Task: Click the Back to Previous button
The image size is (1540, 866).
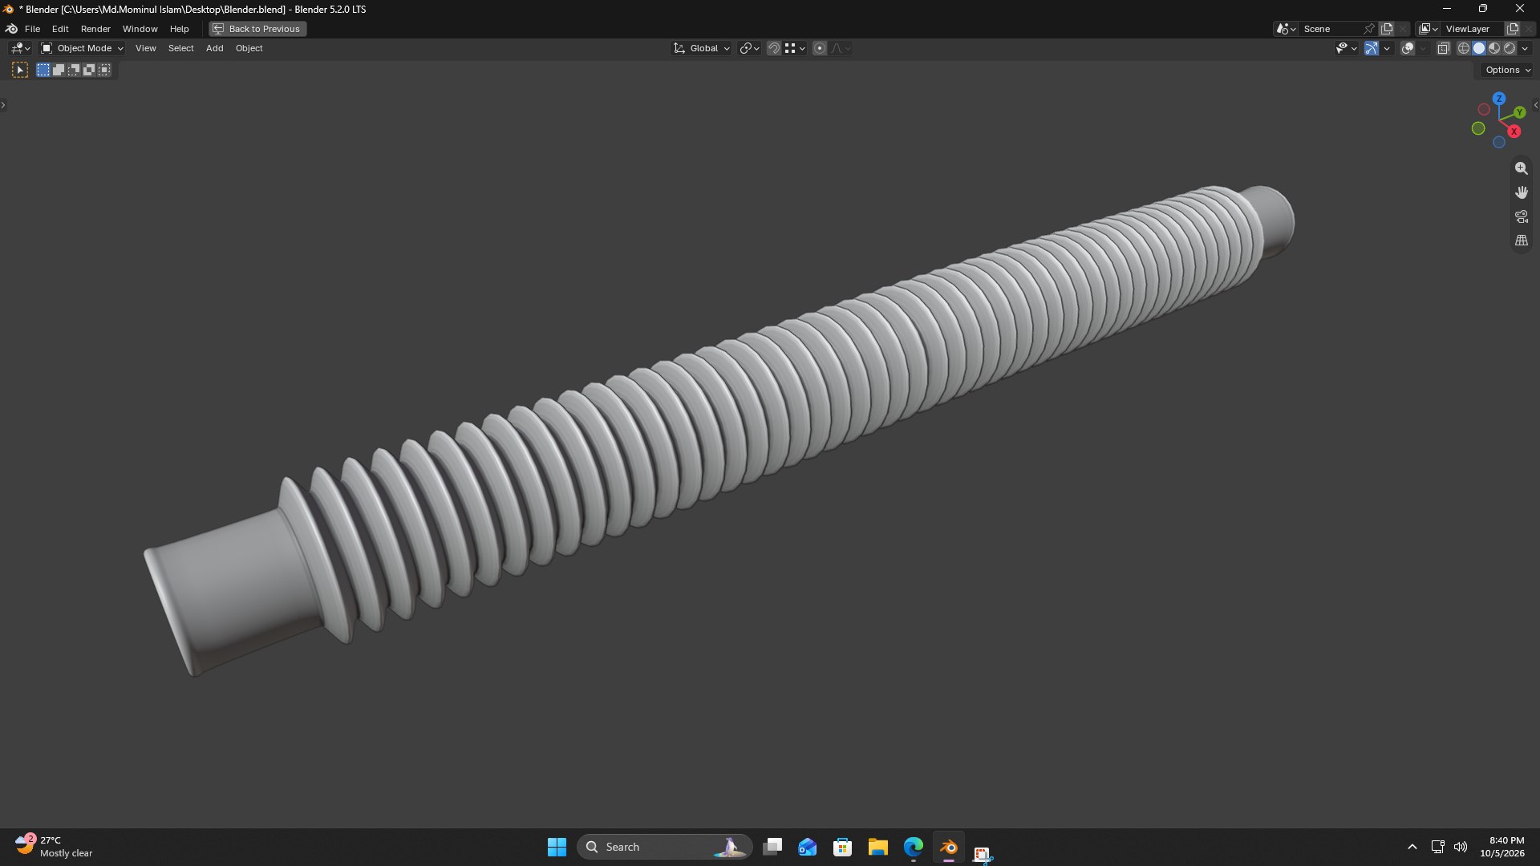Action: [x=257, y=29]
